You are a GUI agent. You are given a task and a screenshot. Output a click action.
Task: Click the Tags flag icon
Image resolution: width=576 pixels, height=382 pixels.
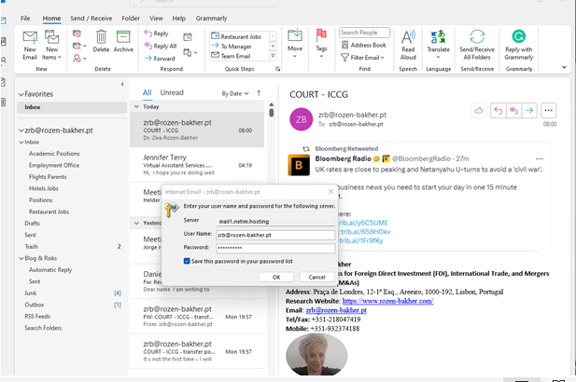click(321, 35)
